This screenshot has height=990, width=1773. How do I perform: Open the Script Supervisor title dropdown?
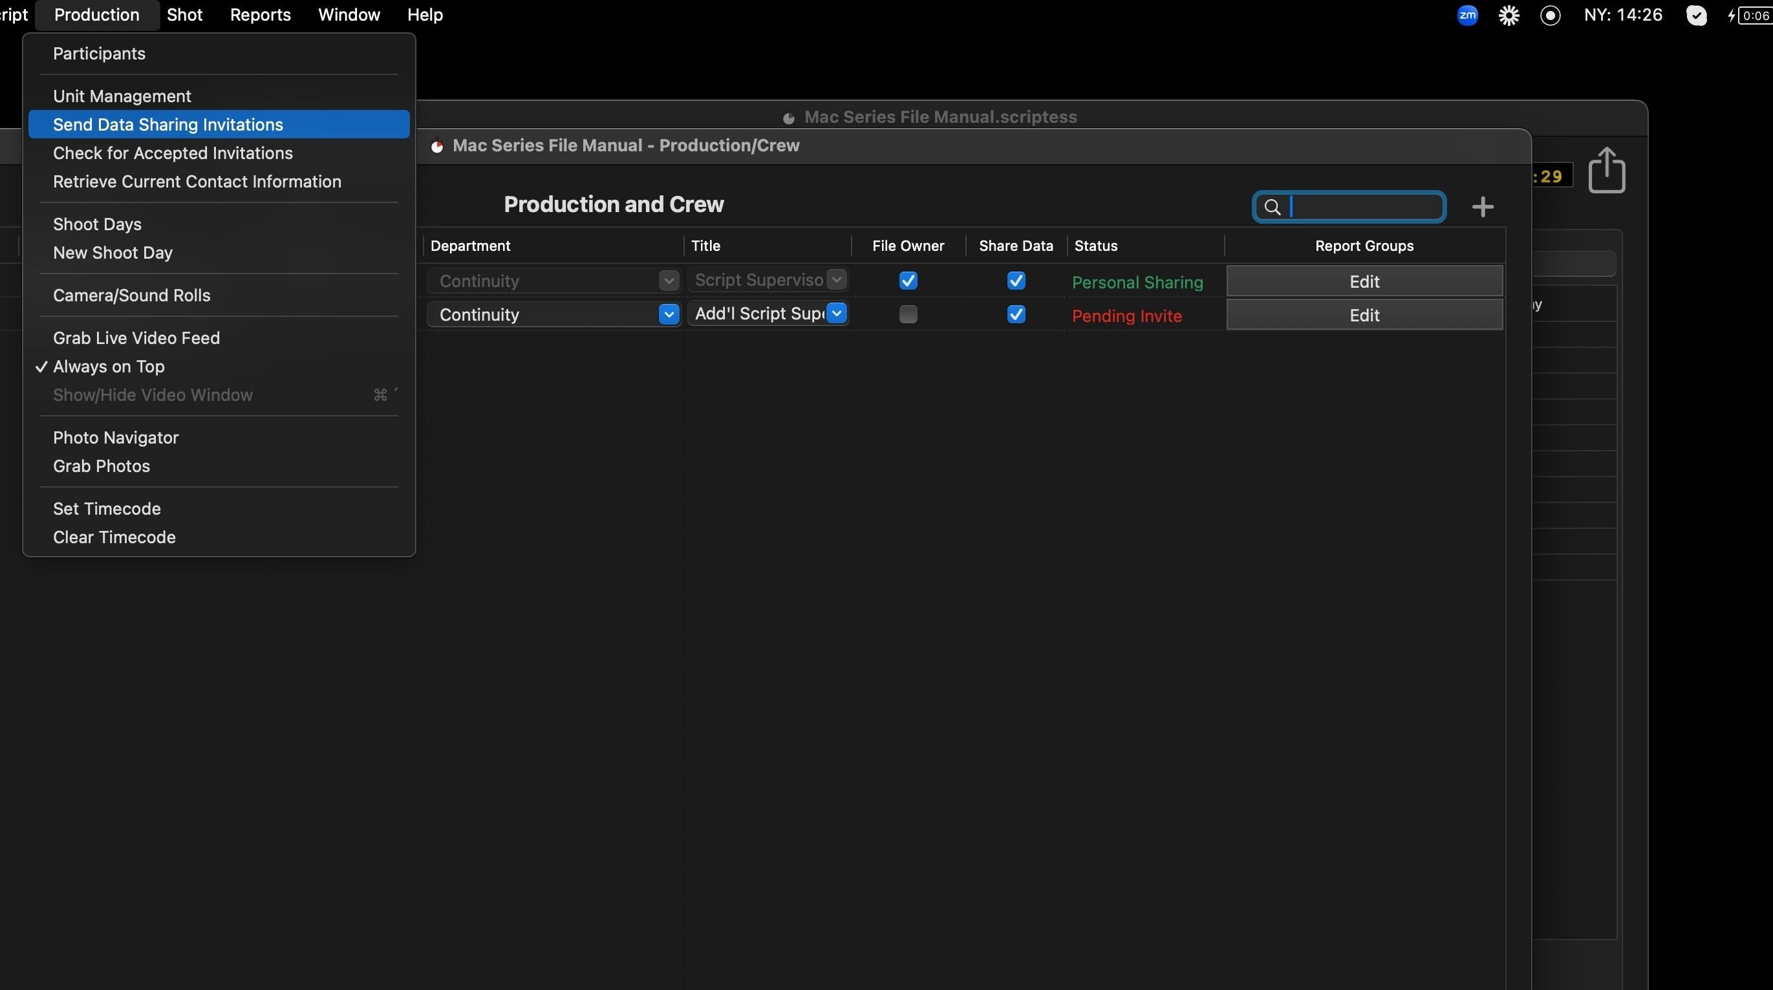click(836, 280)
